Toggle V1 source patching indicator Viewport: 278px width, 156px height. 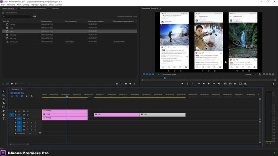12,115
